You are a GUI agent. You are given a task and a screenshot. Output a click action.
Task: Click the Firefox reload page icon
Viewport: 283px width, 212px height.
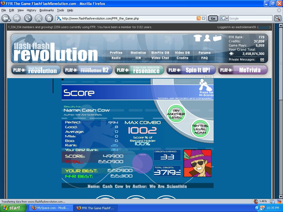tap(28, 18)
